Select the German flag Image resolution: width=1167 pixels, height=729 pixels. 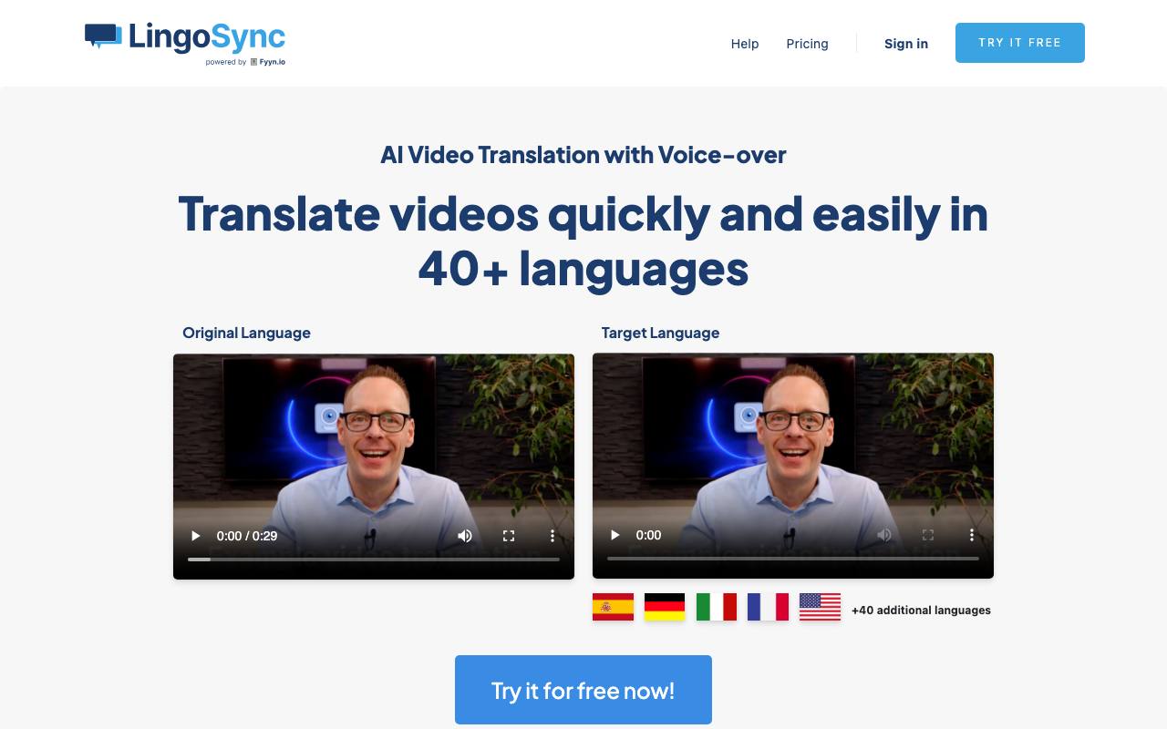click(665, 607)
